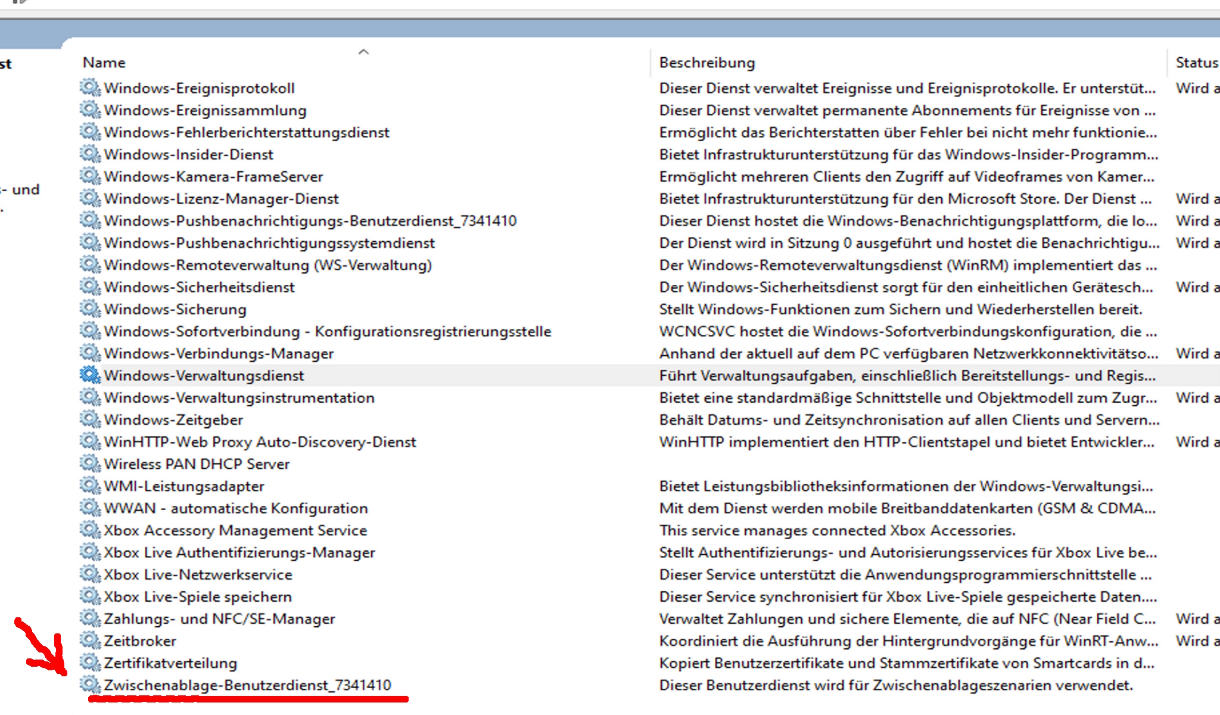Click gear icon of Wireless PAN DHCP Server

point(90,464)
